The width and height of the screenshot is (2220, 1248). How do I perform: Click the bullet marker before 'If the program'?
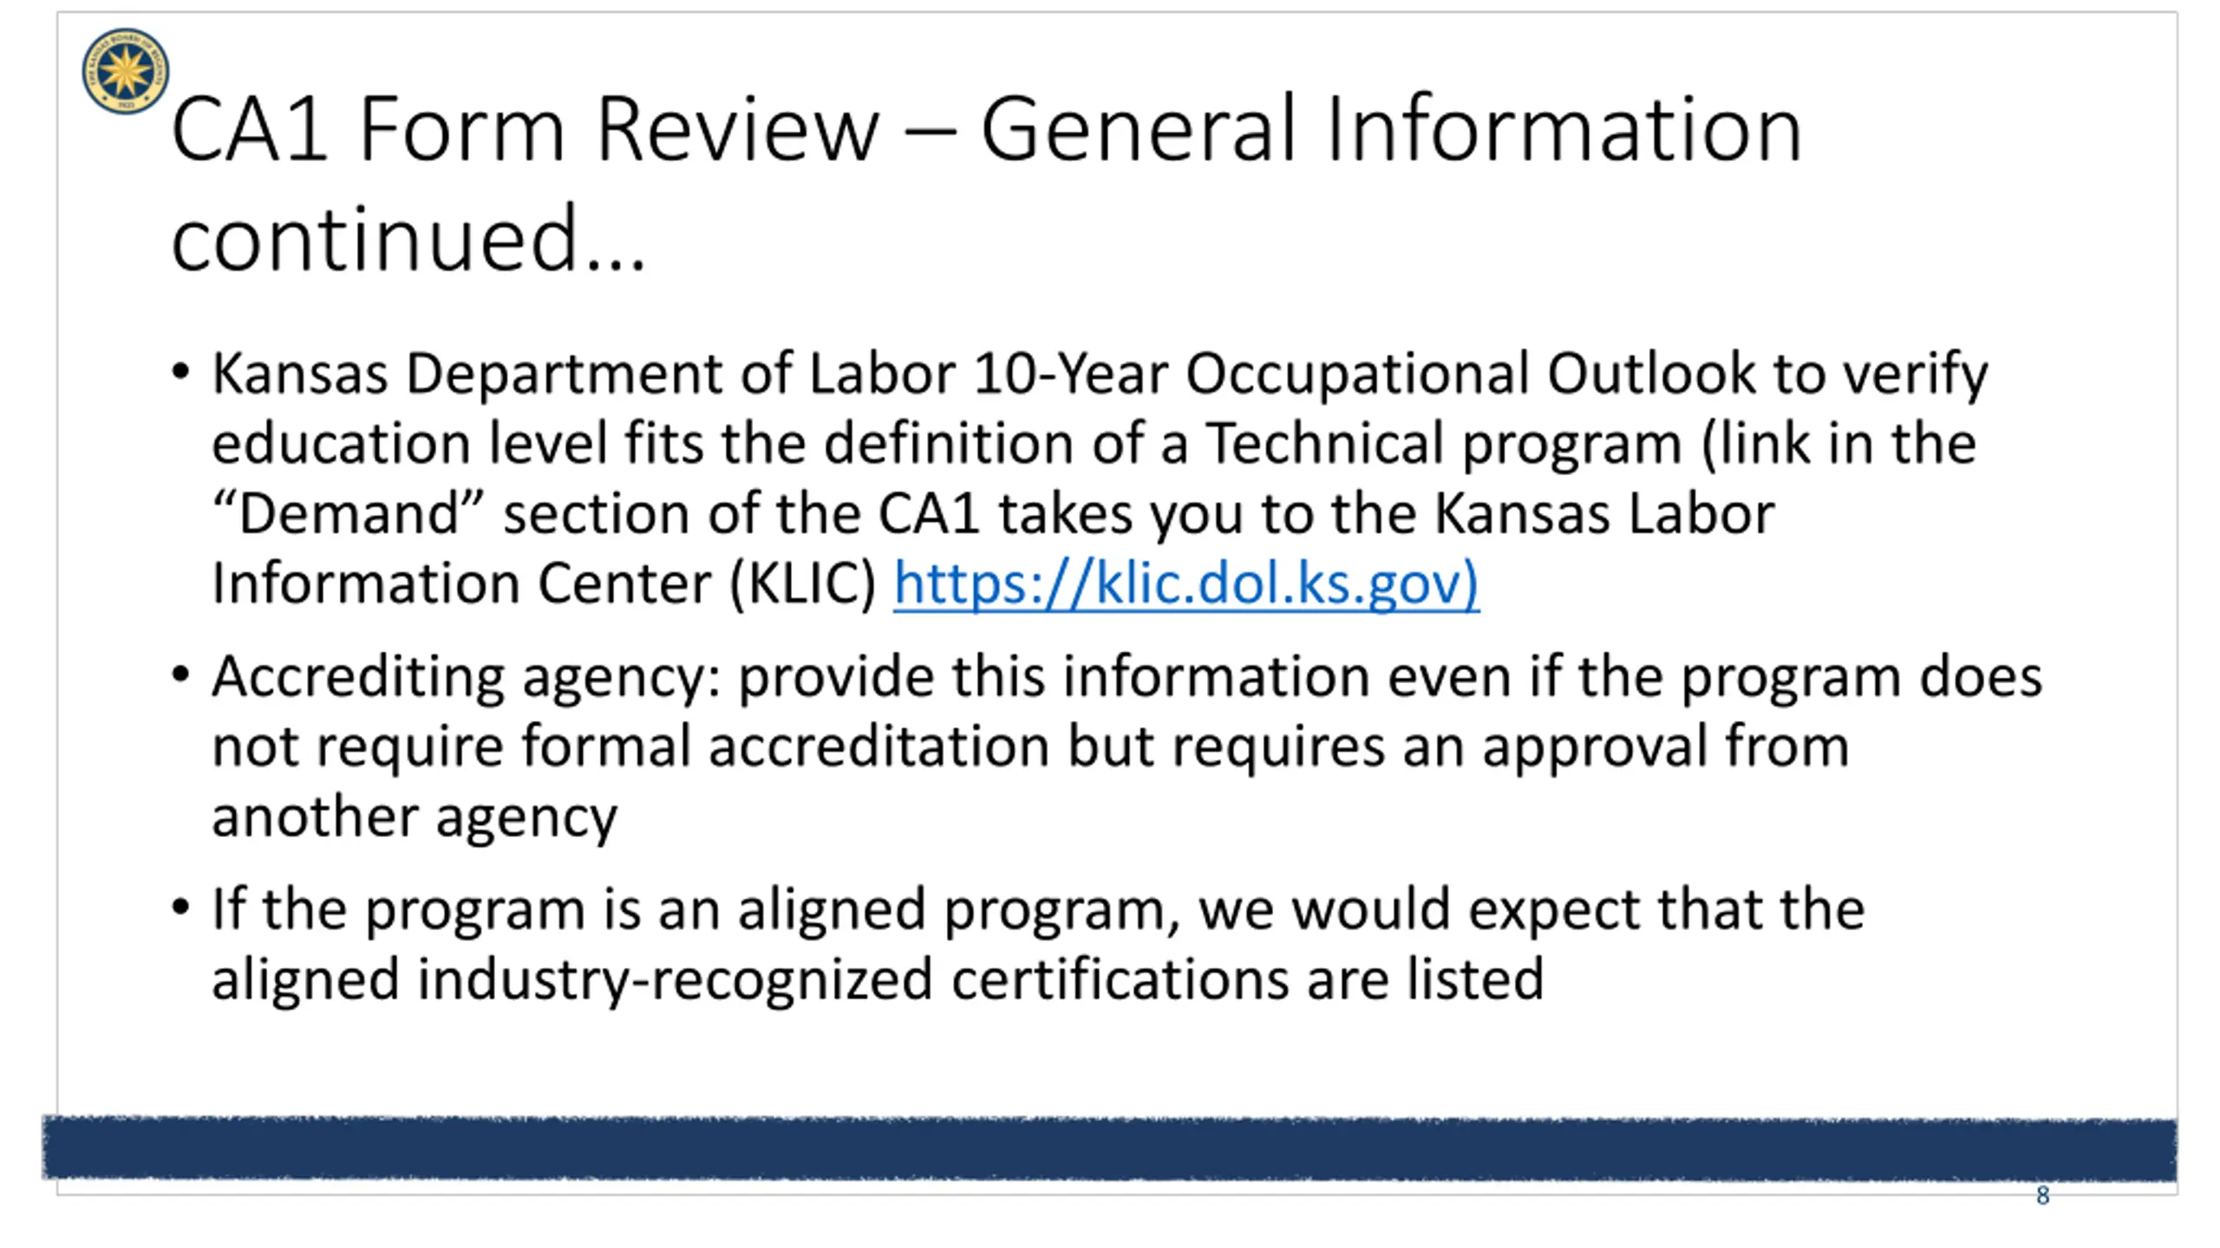click(180, 908)
